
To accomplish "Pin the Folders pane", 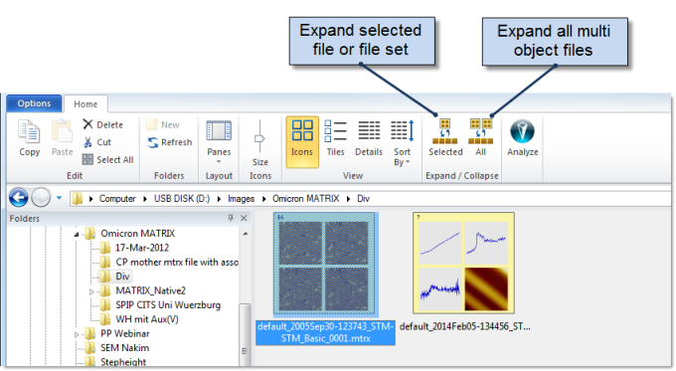I will pyautogui.click(x=231, y=218).
